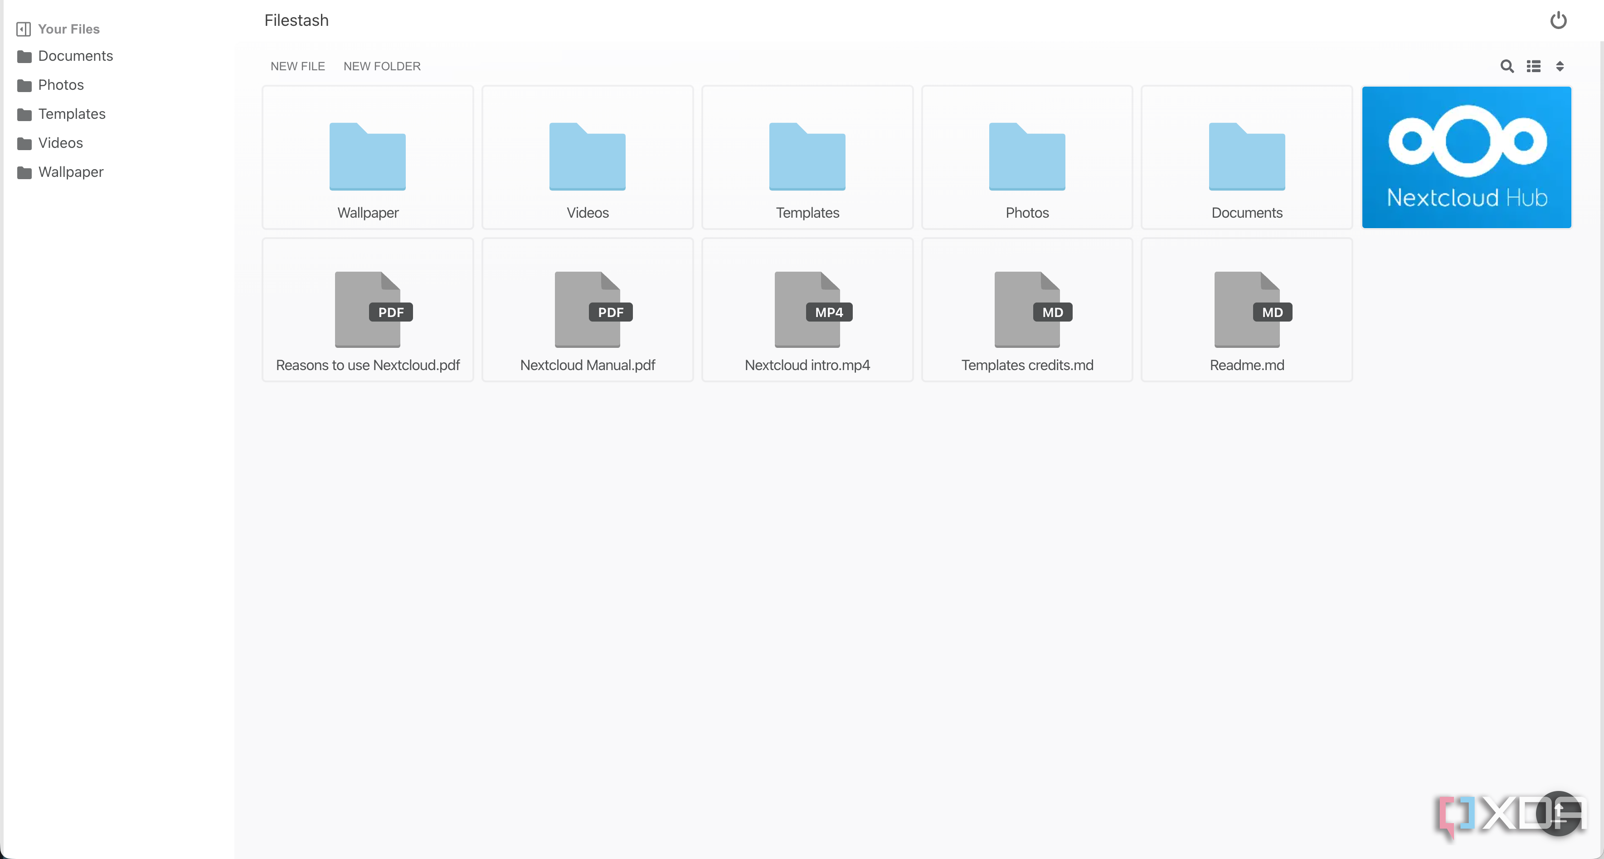
Task: Click the power logout icon
Action: (1558, 20)
